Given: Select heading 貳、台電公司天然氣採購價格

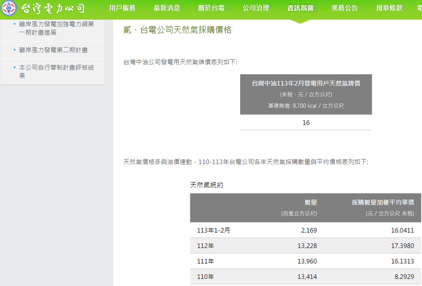Looking at the screenshot, I should [177, 30].
